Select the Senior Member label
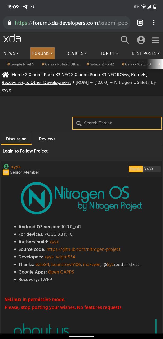 (x=25, y=172)
